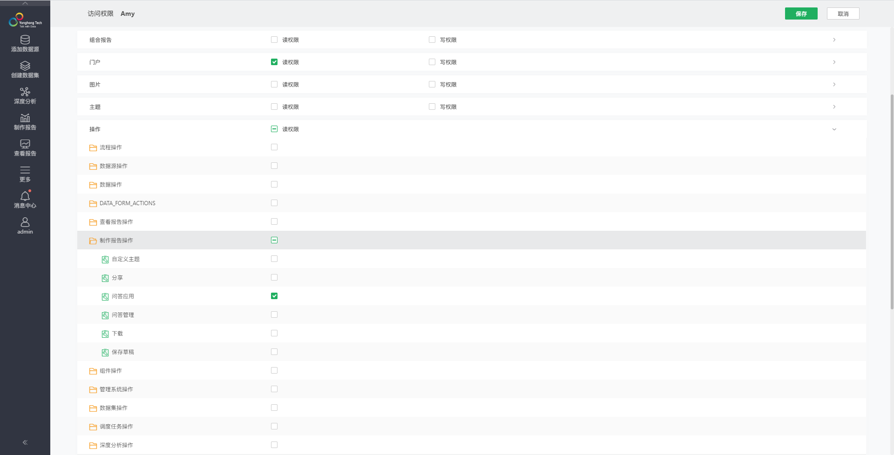Screen dimensions: 894x455
Task: Click the 取消 button
Action: pyautogui.click(x=843, y=13)
